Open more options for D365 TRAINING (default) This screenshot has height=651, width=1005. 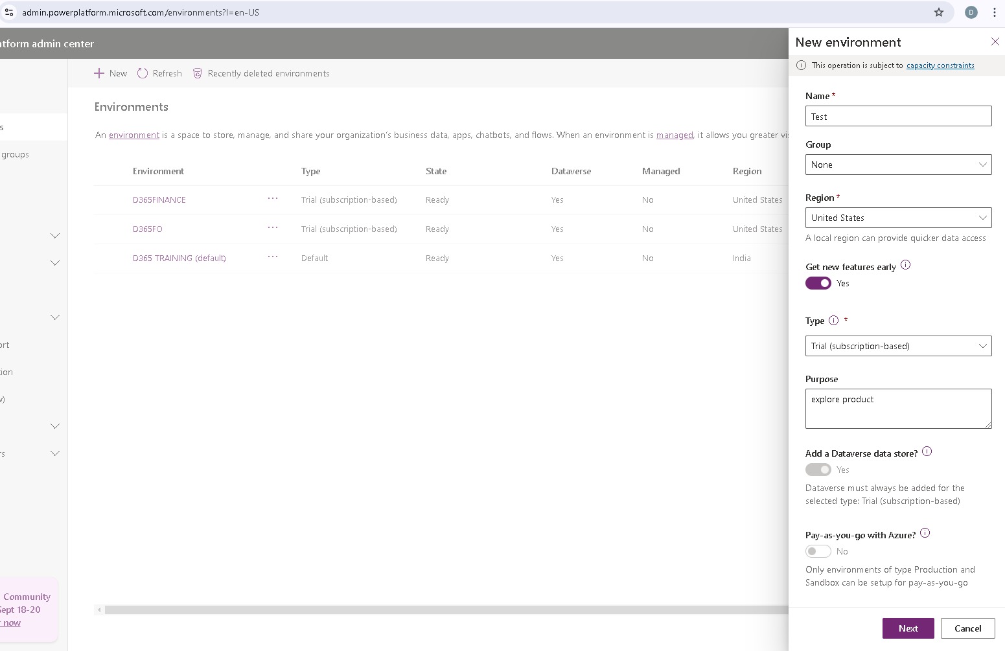pos(273,257)
